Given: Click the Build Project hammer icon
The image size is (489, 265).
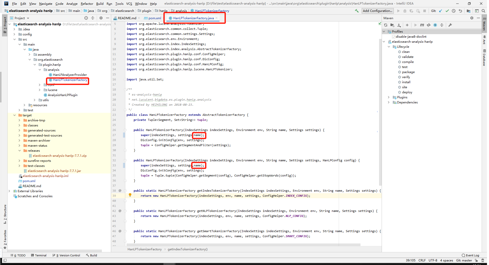Looking at the screenshot, I should coord(357,11).
